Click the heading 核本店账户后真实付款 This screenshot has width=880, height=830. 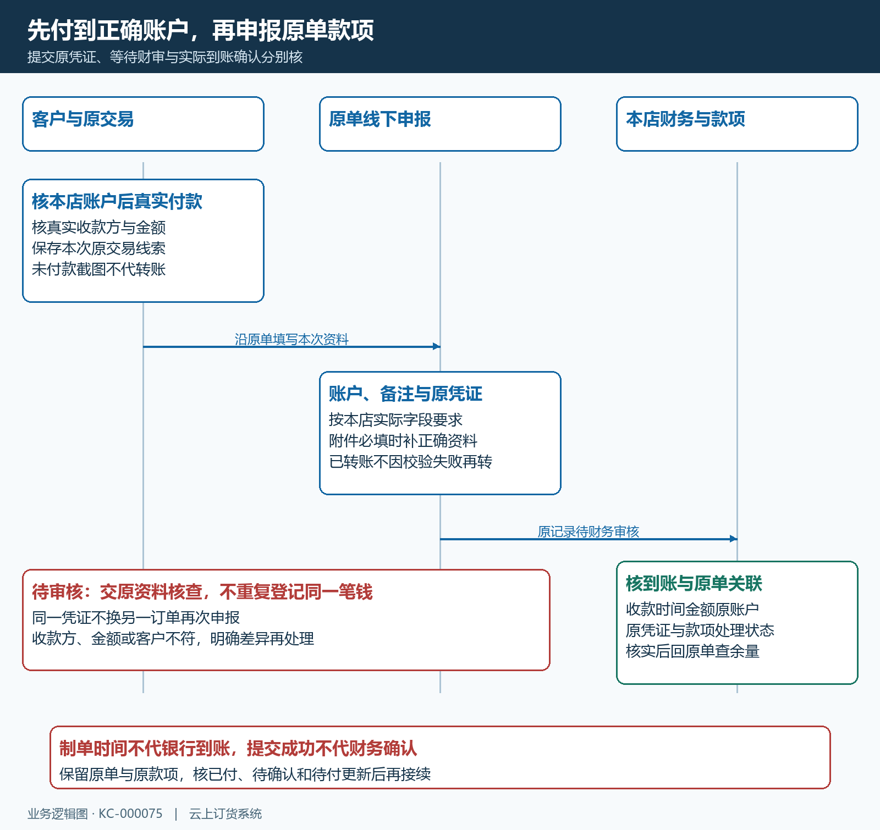(117, 201)
